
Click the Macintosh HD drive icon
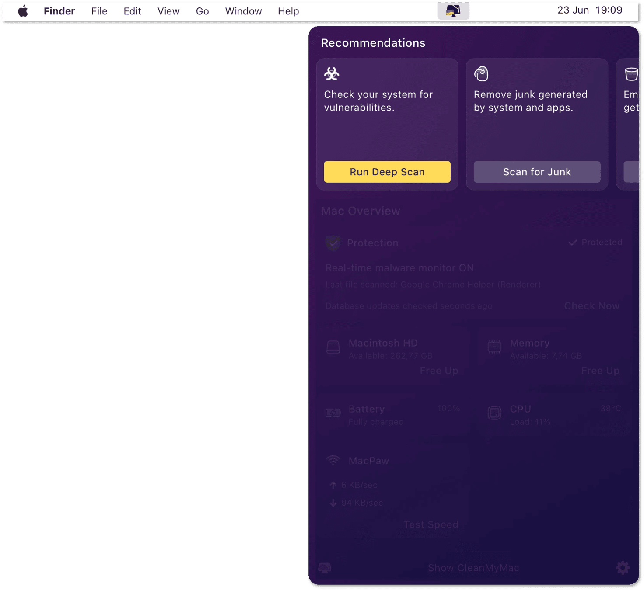point(333,347)
